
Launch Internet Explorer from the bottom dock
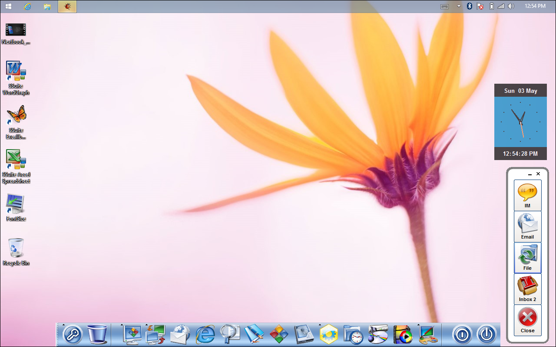point(205,334)
